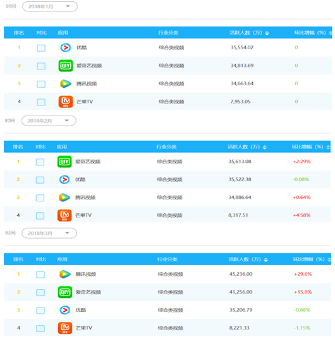Click 综合类视频 category in 芒果TV 8,221.33 row

pyautogui.click(x=171, y=328)
